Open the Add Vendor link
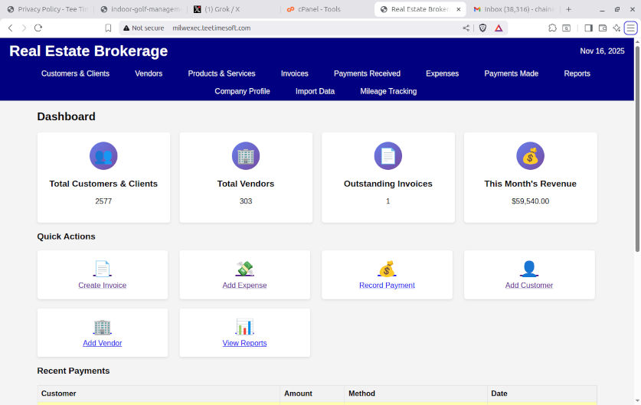 [102, 343]
